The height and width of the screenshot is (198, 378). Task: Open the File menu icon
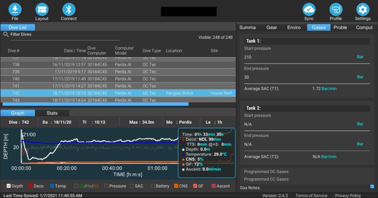[15, 9]
